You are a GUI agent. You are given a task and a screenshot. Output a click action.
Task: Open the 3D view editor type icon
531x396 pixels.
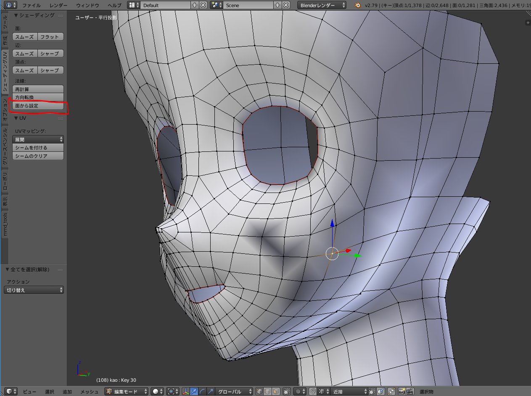(x=11, y=391)
